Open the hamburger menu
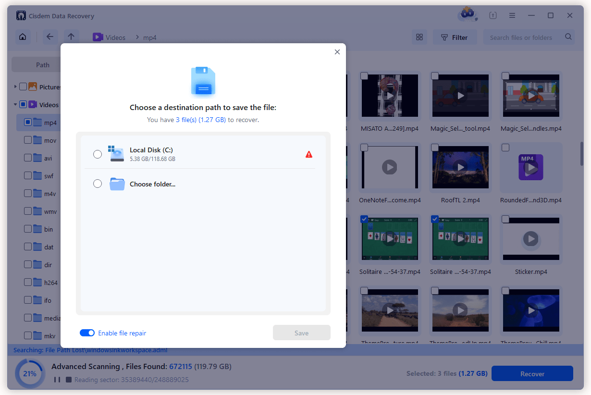 click(512, 15)
